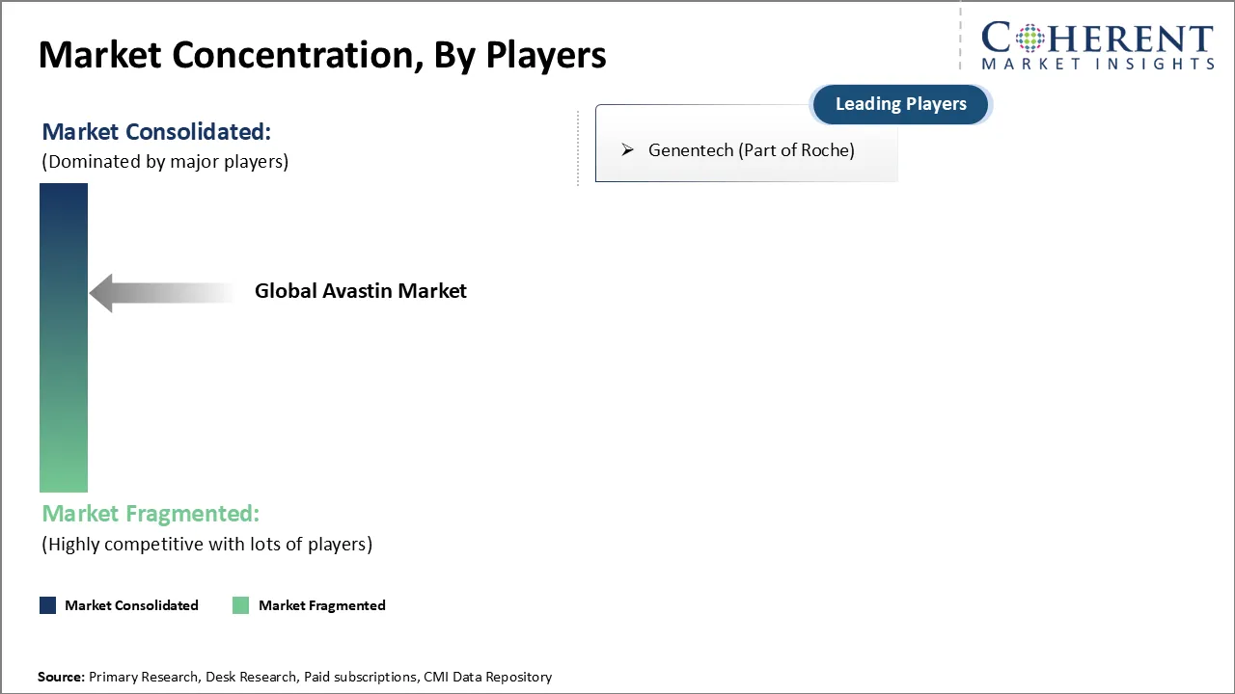Click the 'Market Consolidated:' heading
Viewport: 1235px width, 694px height.
[156, 131]
